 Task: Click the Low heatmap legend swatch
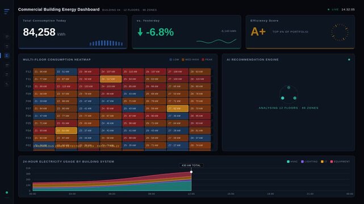coord(171,59)
